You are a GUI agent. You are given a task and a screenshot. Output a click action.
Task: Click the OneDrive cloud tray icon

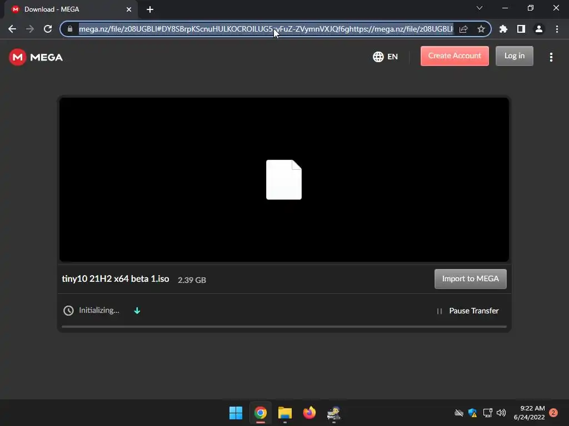point(459,413)
